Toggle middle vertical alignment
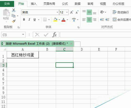This screenshot has width=131, height=108. 89,12
